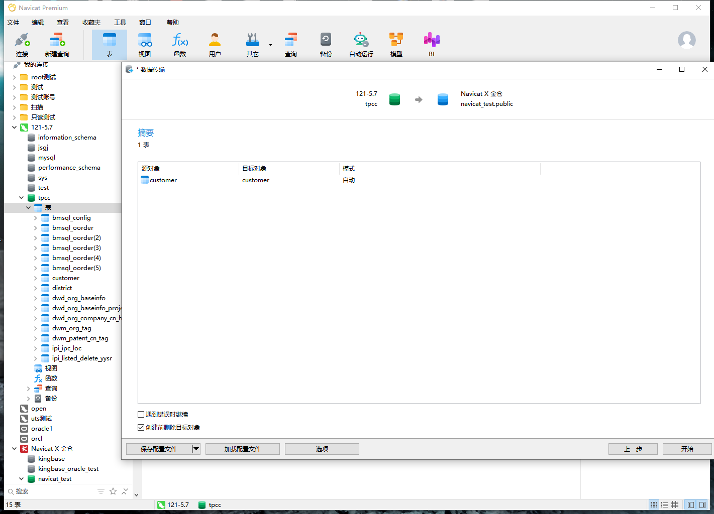714x514 pixels.
Task: Toggle the right info pane in status bar
Action: pyautogui.click(x=702, y=505)
